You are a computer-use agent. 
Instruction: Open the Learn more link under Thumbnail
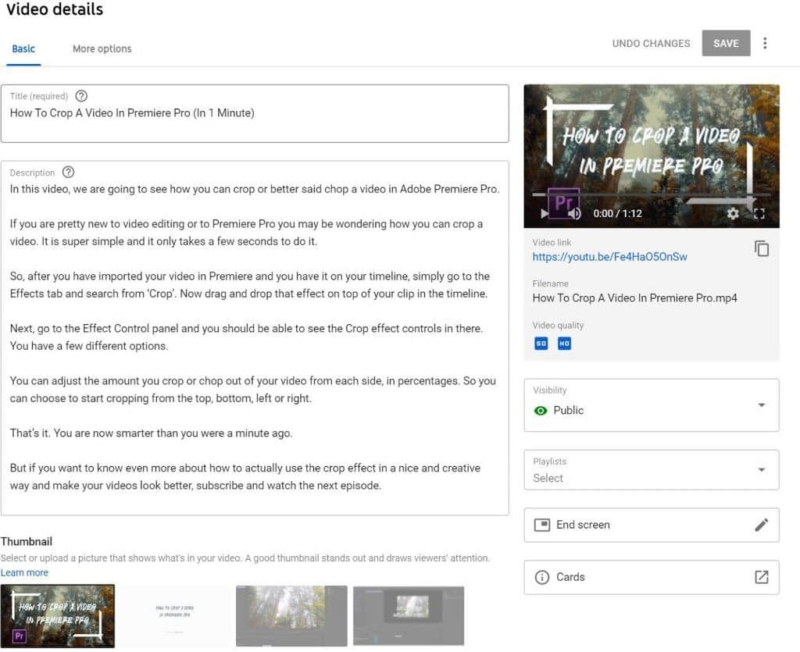point(24,572)
